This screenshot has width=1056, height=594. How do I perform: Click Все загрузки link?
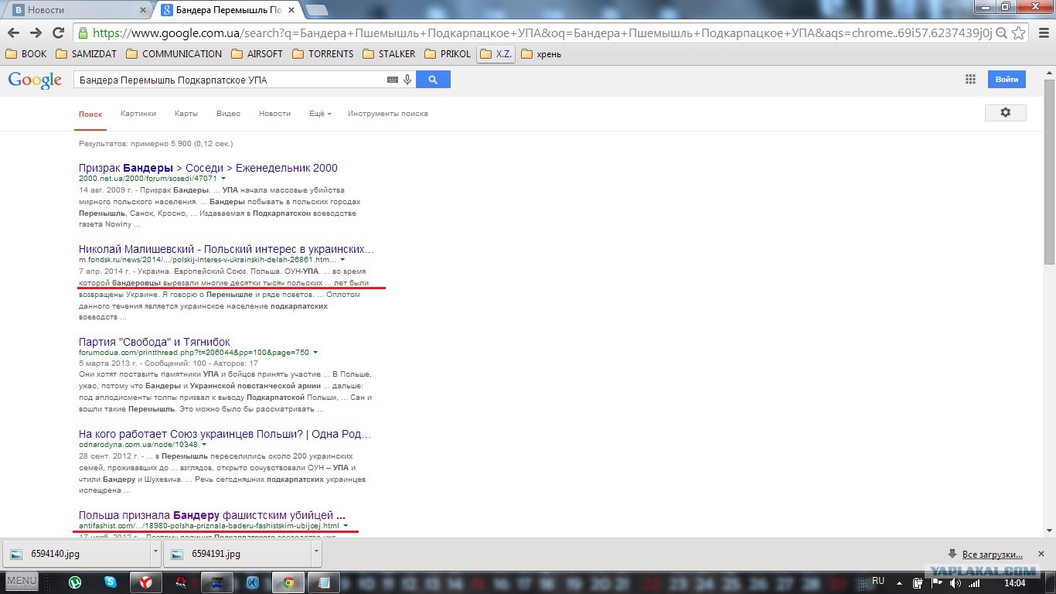(x=992, y=555)
